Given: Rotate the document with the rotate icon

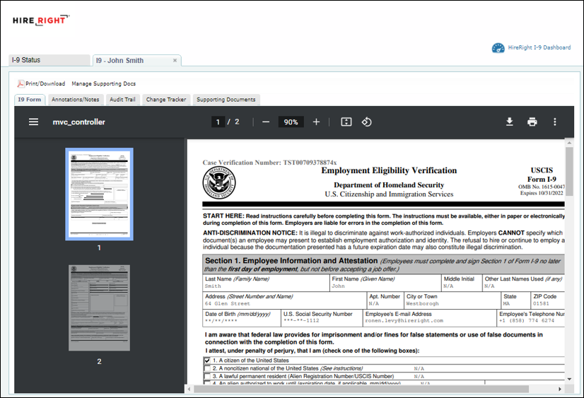Looking at the screenshot, I should point(366,122).
